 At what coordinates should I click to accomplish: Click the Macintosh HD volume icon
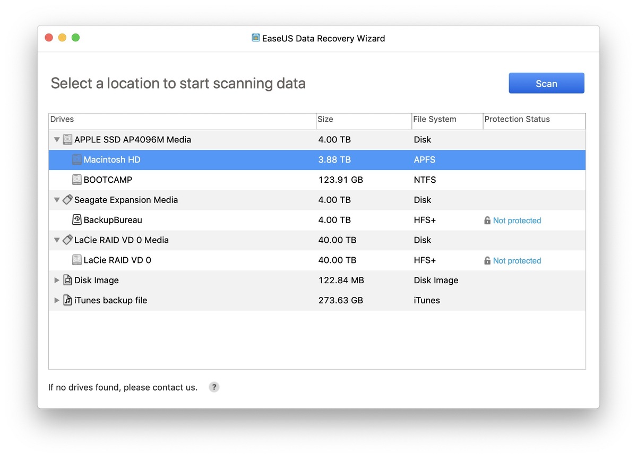(x=77, y=160)
